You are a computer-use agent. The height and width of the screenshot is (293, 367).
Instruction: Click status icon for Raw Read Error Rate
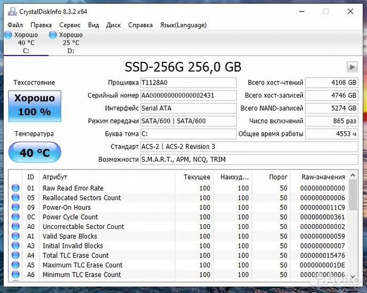15,188
